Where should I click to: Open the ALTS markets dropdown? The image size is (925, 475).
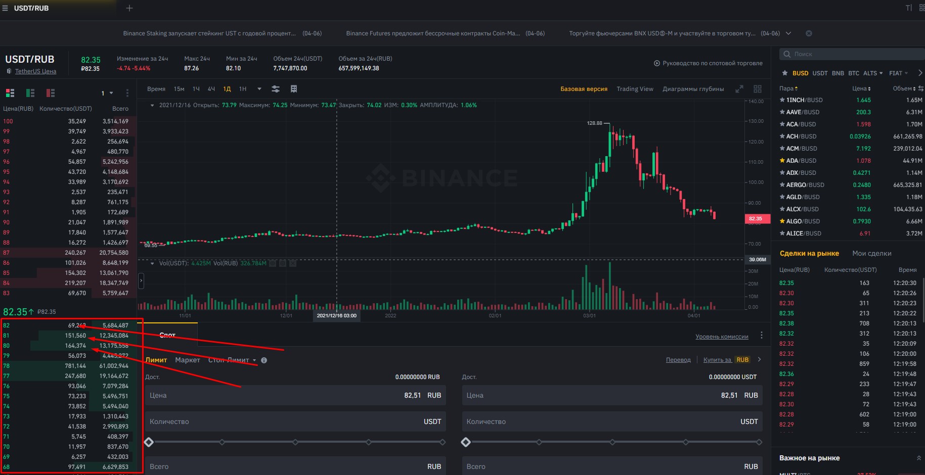873,73
